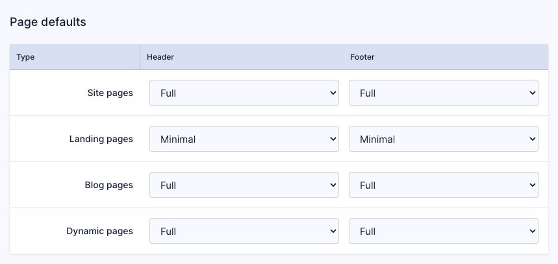
Task: Open the Site pages Header dropdown
Action: pos(244,93)
